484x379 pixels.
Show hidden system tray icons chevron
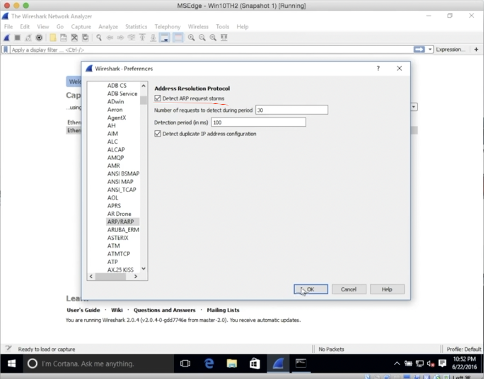click(x=397, y=363)
